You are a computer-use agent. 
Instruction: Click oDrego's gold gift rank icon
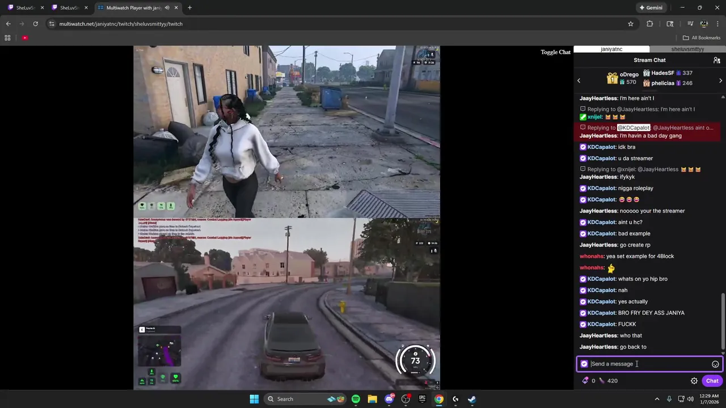(612, 78)
